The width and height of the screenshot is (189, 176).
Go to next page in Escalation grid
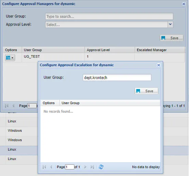click(x=85, y=167)
